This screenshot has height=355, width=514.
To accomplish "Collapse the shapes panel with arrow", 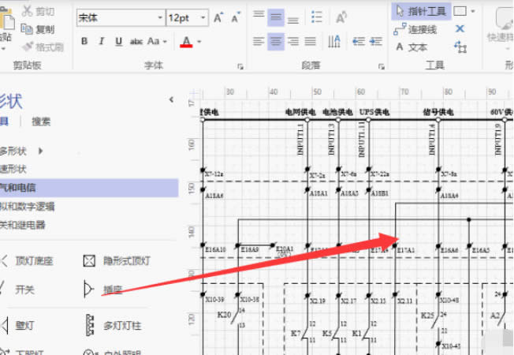I will tap(171, 99).
